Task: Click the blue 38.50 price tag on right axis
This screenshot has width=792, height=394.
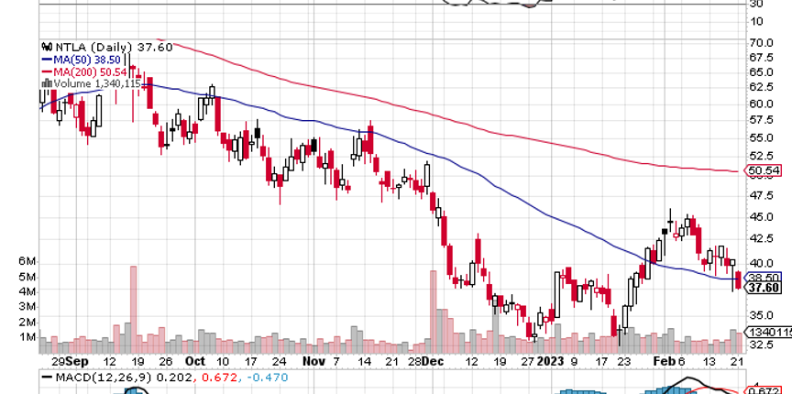Action: 764,277
